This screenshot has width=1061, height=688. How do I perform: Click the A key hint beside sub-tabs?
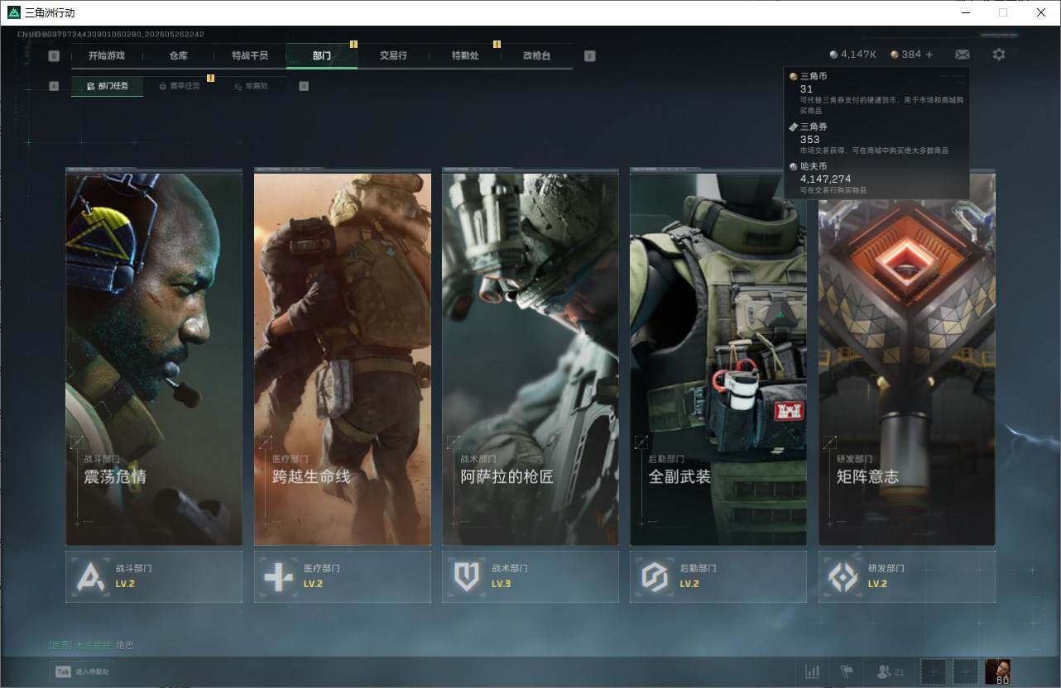tap(54, 86)
